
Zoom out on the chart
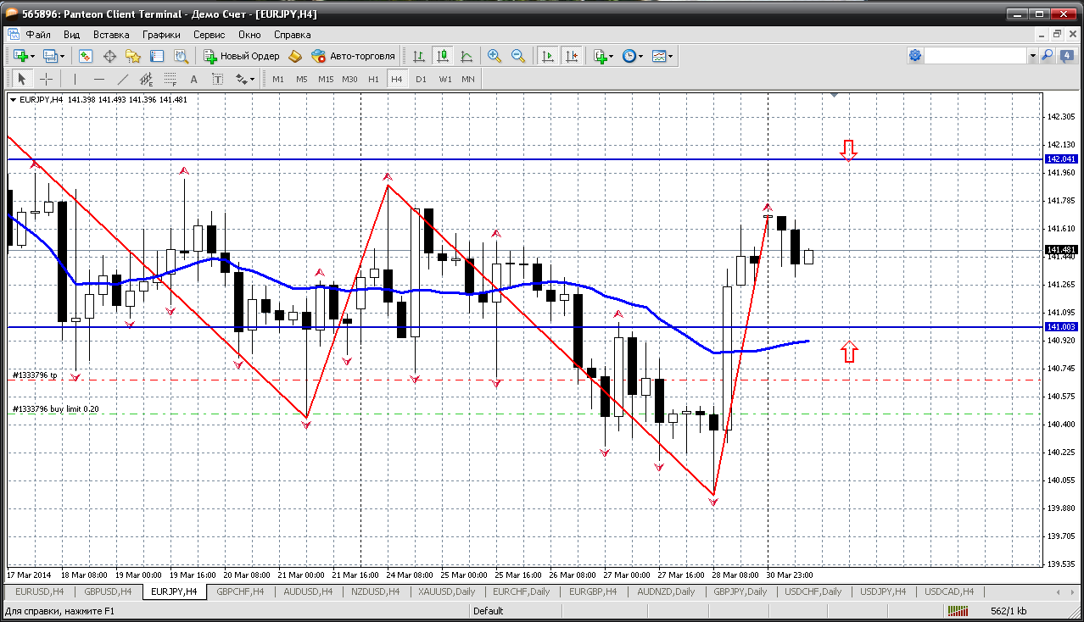point(517,56)
